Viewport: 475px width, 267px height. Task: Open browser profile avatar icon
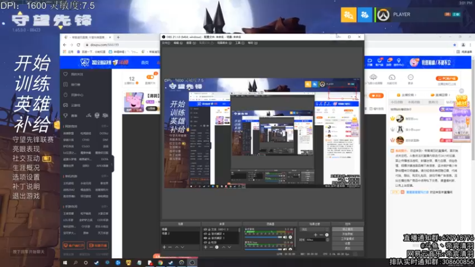pyautogui.click(x=463, y=45)
